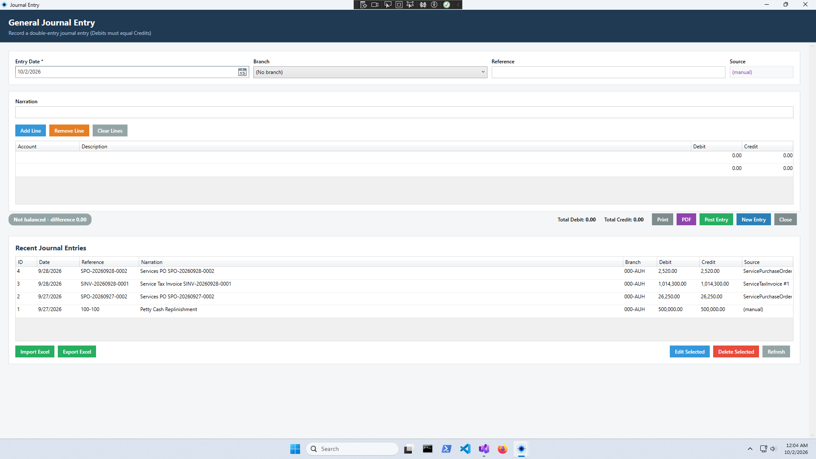Toggle Display Layout Adorners icon in debug toolbar
The width and height of the screenshot is (816, 459).
coord(399,5)
